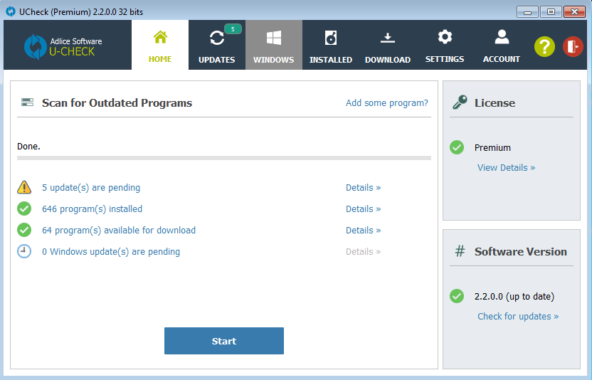Viewport: 592px width, 380px height.
Task: Click the warning triangle pending updates icon
Action: point(24,188)
